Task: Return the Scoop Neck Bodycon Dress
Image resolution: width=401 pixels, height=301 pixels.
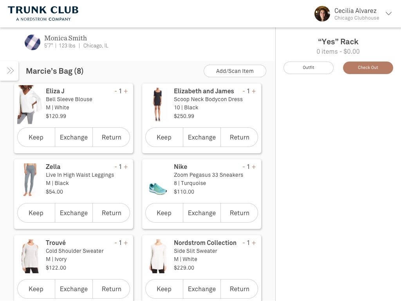Action: [x=239, y=137]
